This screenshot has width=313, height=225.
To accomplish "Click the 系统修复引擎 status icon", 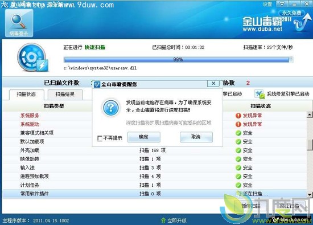I will click(x=260, y=94).
